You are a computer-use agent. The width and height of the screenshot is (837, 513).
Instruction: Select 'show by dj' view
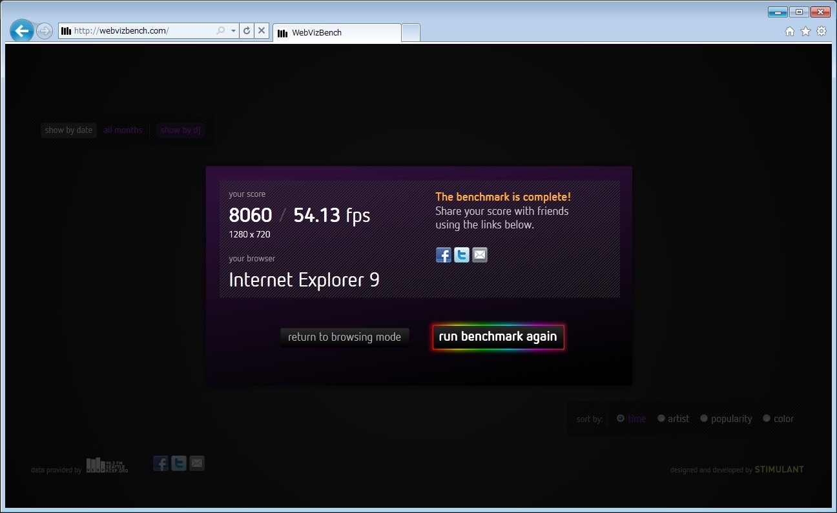point(181,130)
